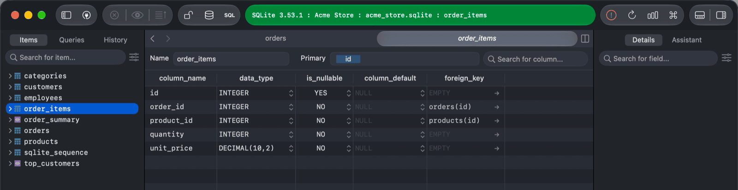Expand the customers table
The height and width of the screenshot is (190, 738).
coord(10,87)
